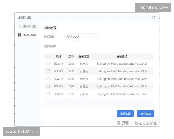Open the 通用设置 tab

click(27, 26)
